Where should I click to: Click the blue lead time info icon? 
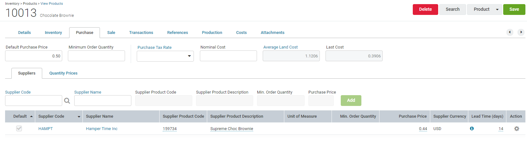pyautogui.click(x=472, y=128)
